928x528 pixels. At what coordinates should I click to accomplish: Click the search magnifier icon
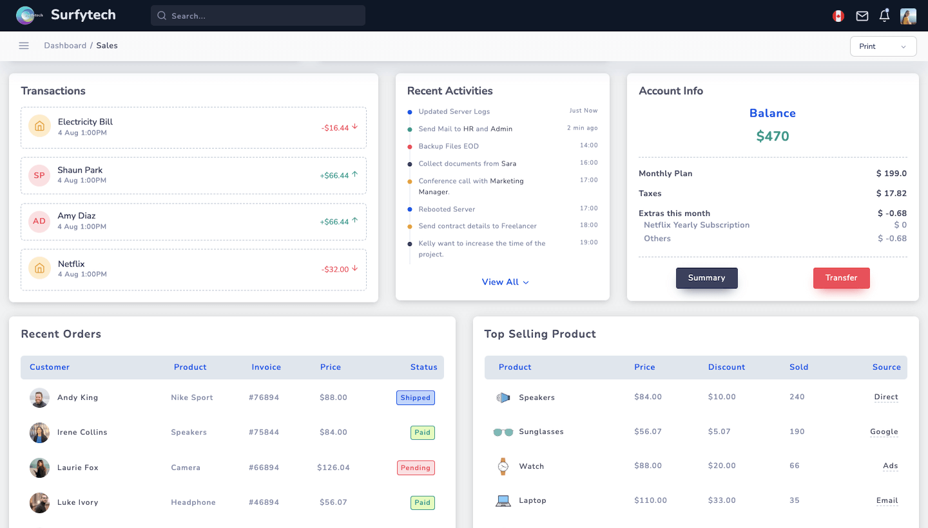pos(161,15)
